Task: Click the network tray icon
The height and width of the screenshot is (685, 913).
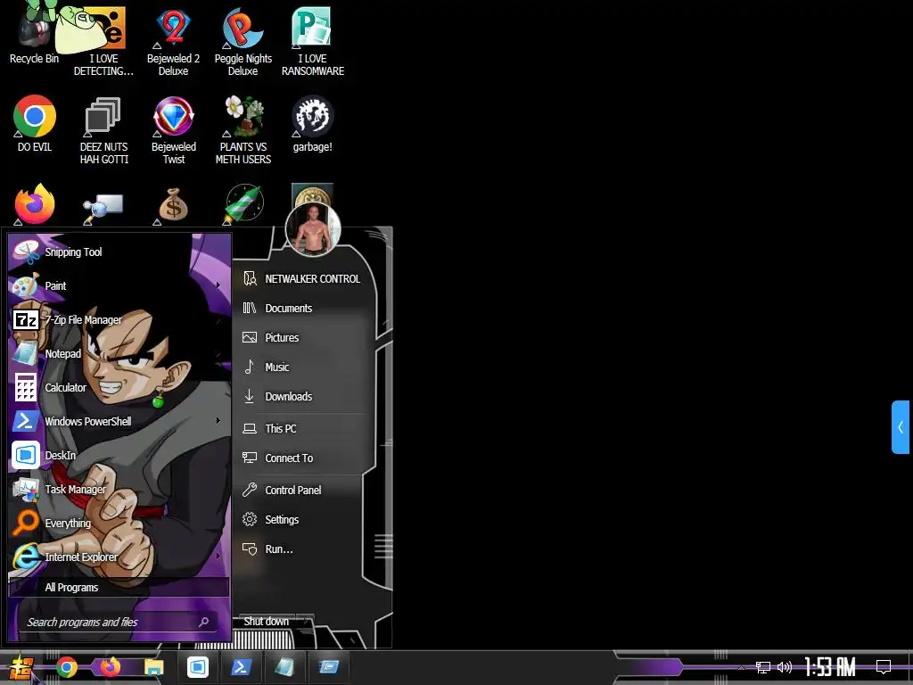Action: point(763,667)
